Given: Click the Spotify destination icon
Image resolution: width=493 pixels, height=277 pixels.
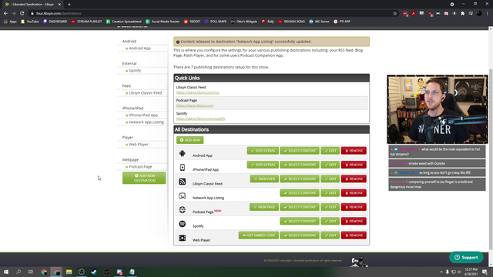Looking at the screenshot, I should (x=182, y=224).
